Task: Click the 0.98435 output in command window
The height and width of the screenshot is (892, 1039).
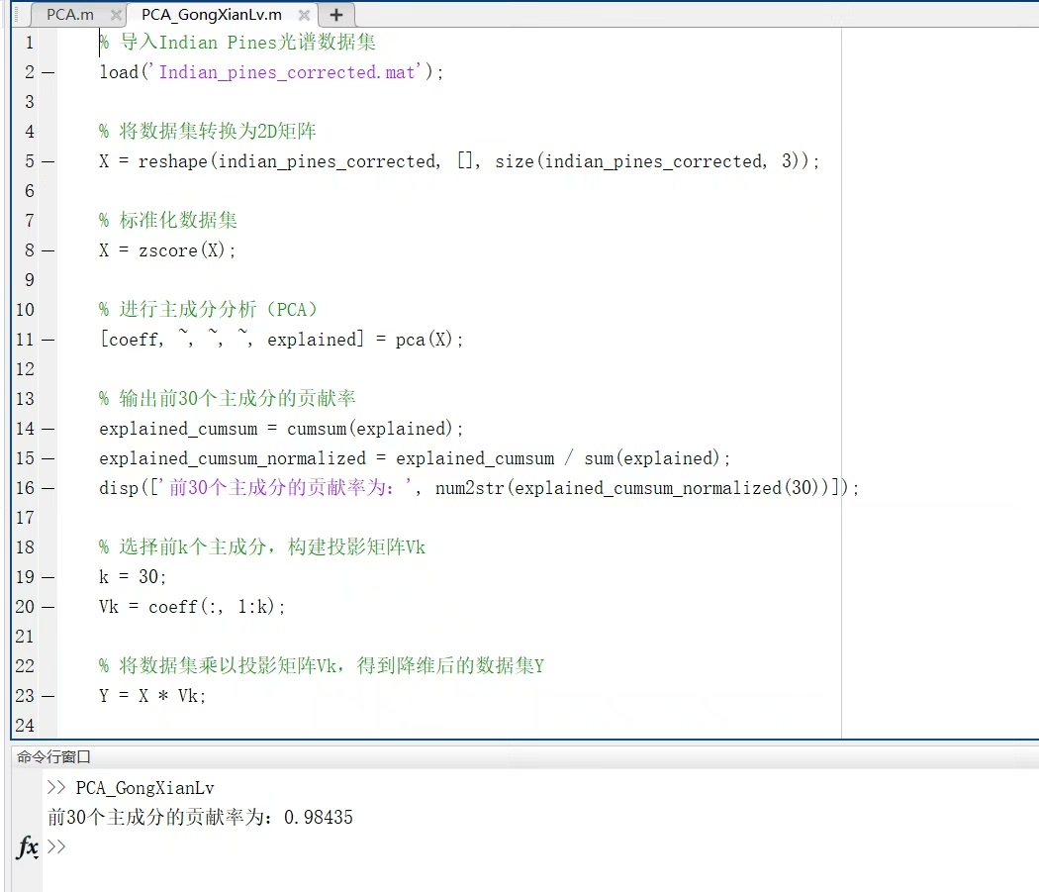Action: 318,817
